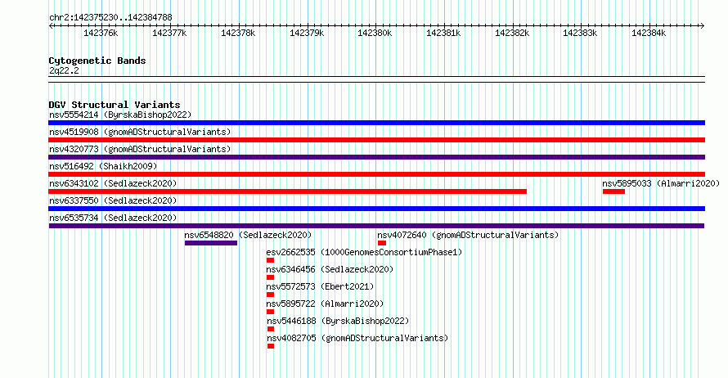Click the 142380k ruler label
Viewport: 728px width, 378px height.
click(x=375, y=33)
